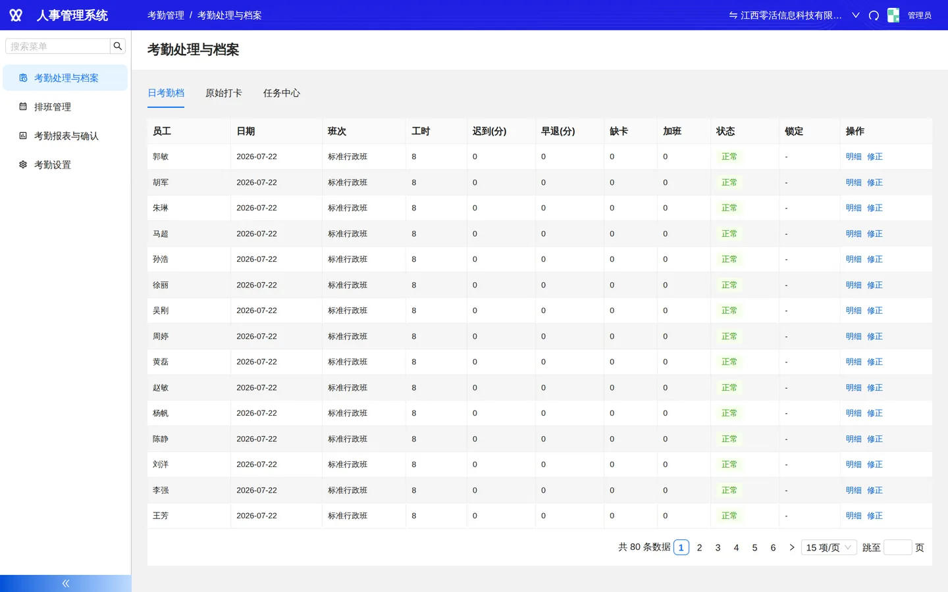Click the magnifier icon in menu search
The height and width of the screenshot is (592, 948).
pos(118,46)
